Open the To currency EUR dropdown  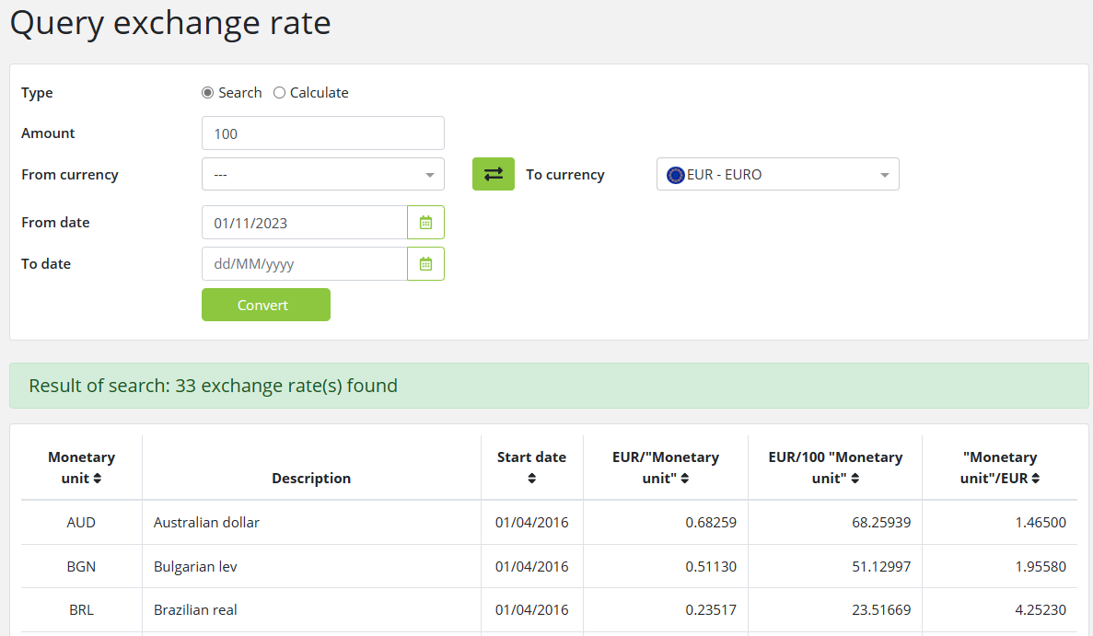(x=777, y=174)
